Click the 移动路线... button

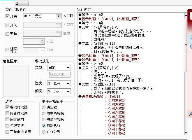[60, 75]
